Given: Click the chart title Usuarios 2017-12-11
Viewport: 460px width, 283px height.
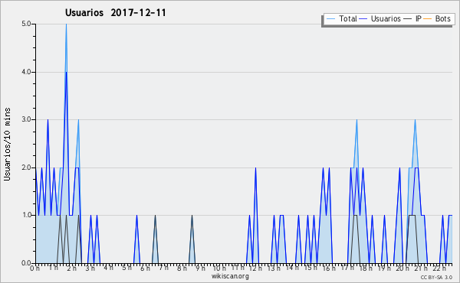Looking at the screenshot, I should click(x=115, y=12).
